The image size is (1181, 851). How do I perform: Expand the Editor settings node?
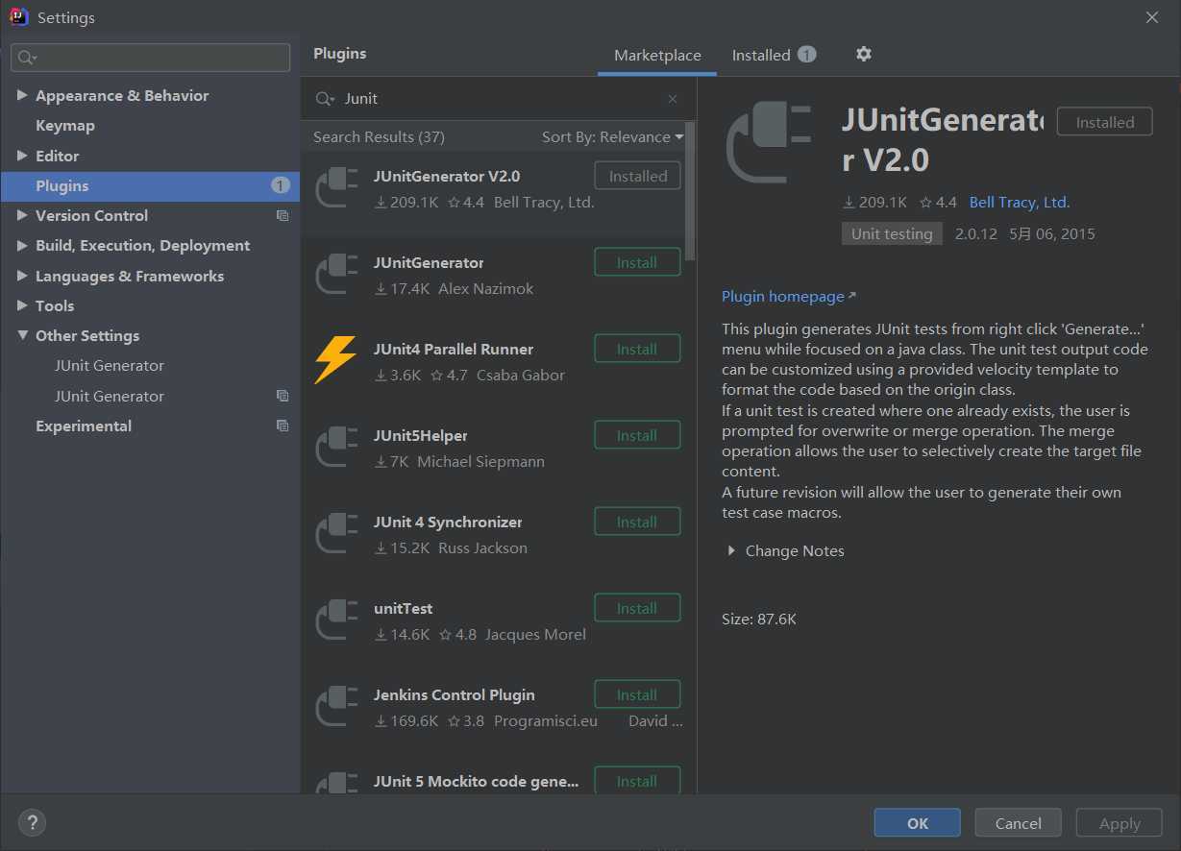tap(22, 156)
